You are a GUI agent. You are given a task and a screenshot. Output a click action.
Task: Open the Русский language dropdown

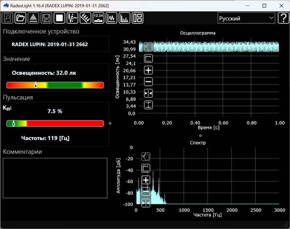pos(246,18)
